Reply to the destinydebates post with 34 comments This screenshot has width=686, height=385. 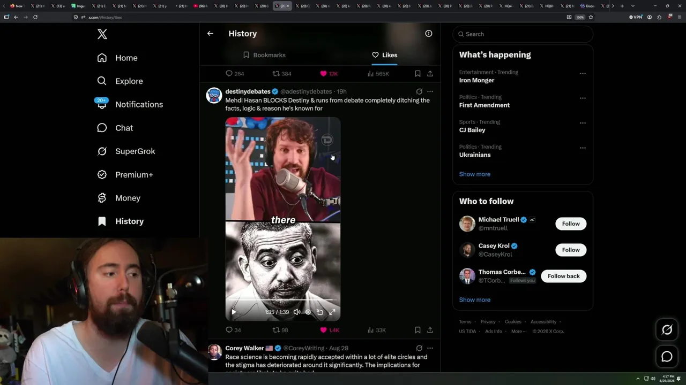tap(233, 330)
